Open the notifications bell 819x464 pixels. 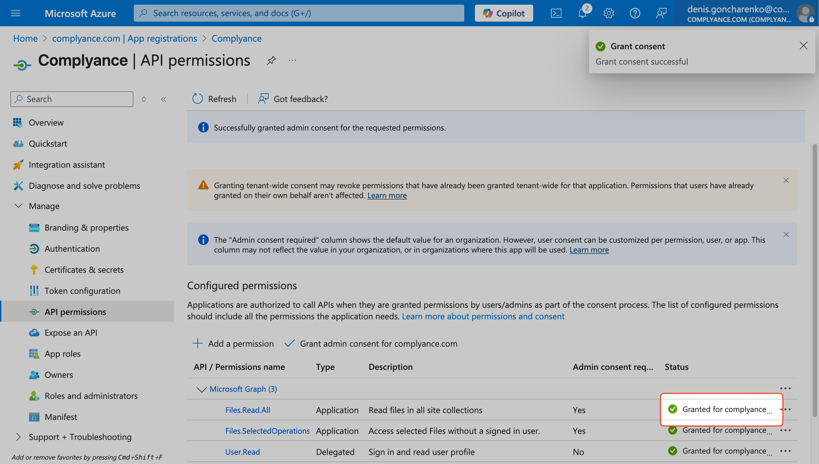[583, 13]
